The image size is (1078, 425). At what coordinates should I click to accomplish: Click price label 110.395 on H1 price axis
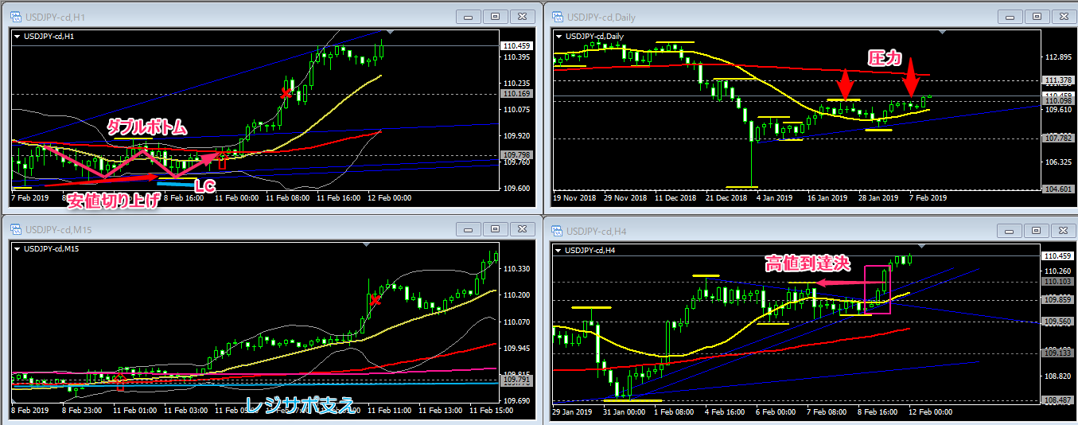coord(516,57)
